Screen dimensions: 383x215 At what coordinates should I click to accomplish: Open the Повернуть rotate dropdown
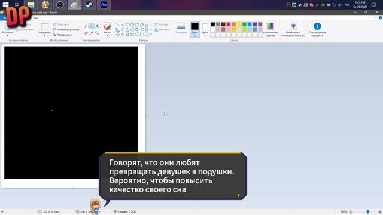(63, 35)
